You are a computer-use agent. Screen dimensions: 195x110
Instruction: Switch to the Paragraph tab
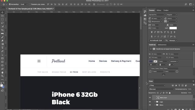[159, 10]
